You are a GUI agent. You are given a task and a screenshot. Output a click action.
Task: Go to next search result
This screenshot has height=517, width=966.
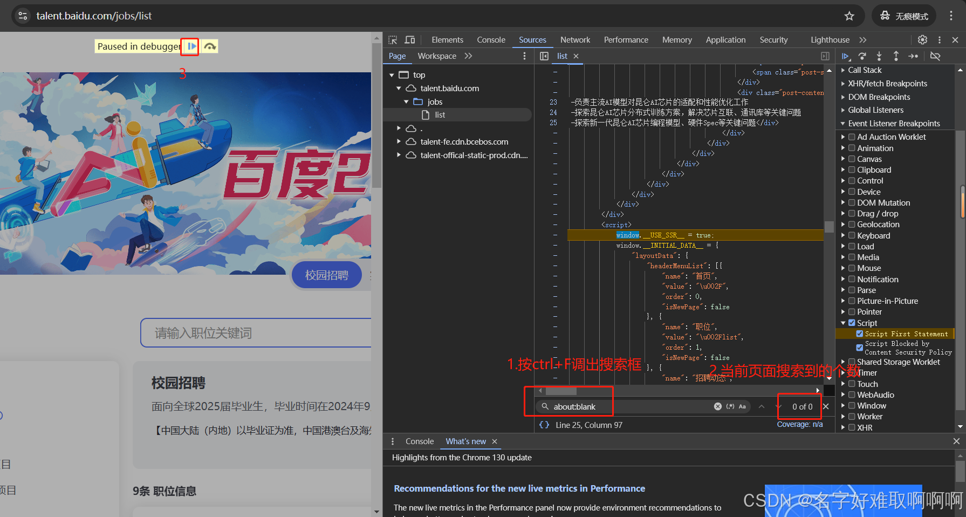tap(778, 406)
